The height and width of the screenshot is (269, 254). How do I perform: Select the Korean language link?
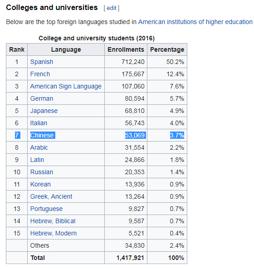pos(40,184)
